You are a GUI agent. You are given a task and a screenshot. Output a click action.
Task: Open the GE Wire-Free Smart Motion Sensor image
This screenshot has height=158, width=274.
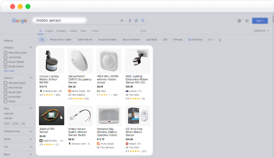(x=137, y=116)
